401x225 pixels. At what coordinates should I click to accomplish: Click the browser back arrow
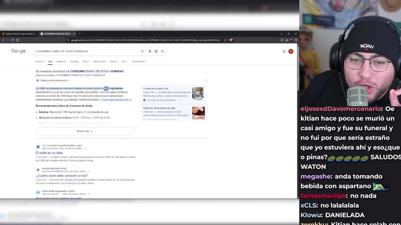click(3, 40)
